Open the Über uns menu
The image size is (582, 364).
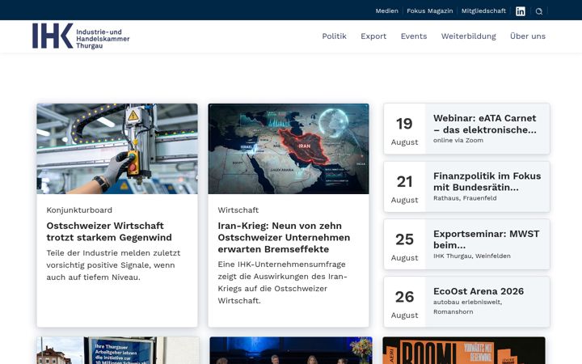click(x=528, y=36)
